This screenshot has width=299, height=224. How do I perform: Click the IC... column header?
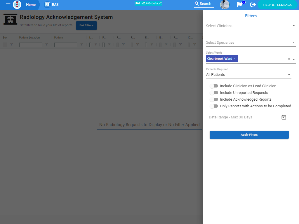(x=190, y=38)
